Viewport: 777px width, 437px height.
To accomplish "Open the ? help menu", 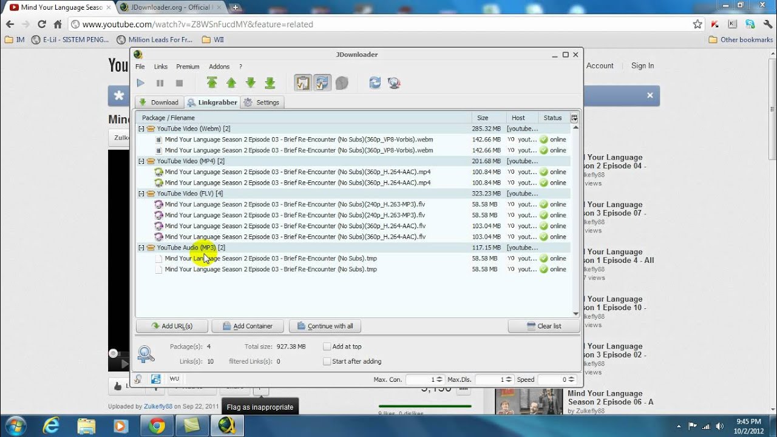I will (240, 67).
